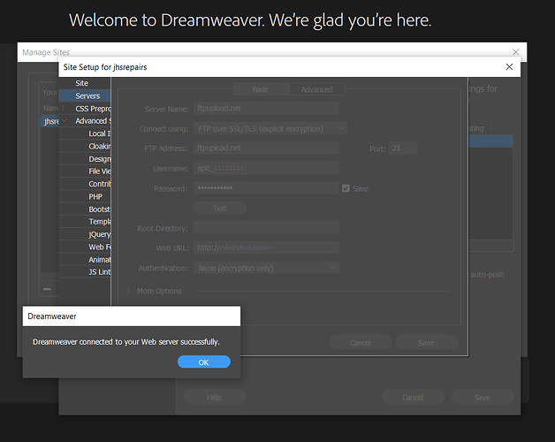Open the File View Columns settings
555x442 pixels.
[x=100, y=171]
